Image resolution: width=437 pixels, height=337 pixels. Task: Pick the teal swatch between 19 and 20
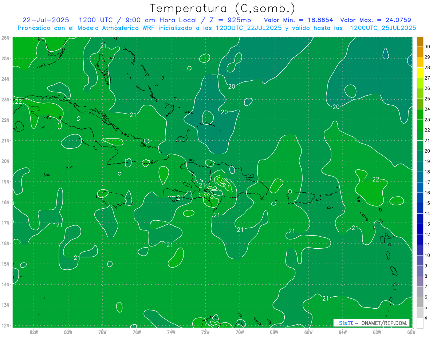(420, 156)
